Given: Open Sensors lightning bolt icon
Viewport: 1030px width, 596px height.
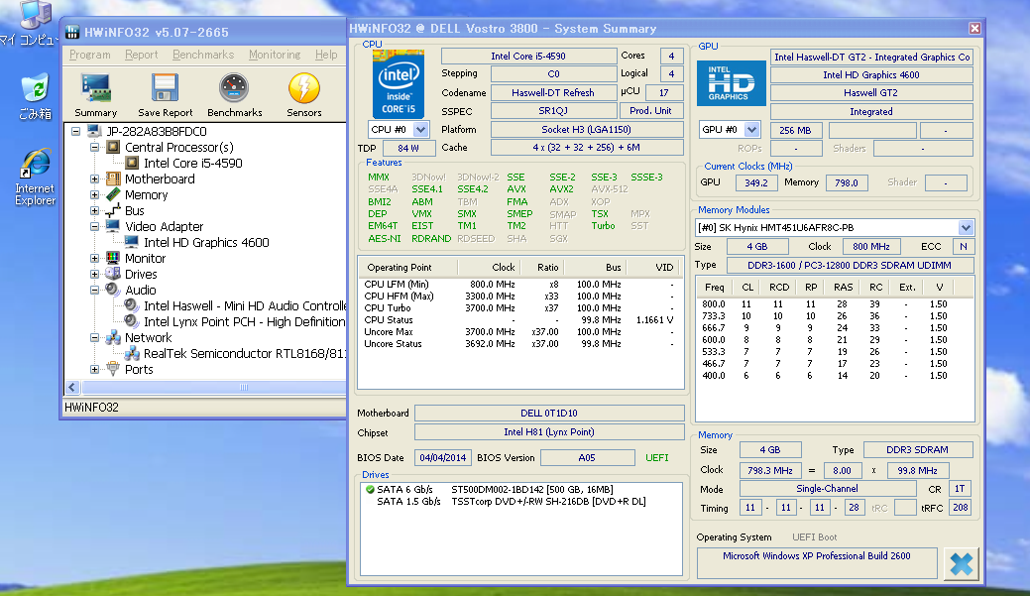Looking at the screenshot, I should (303, 88).
